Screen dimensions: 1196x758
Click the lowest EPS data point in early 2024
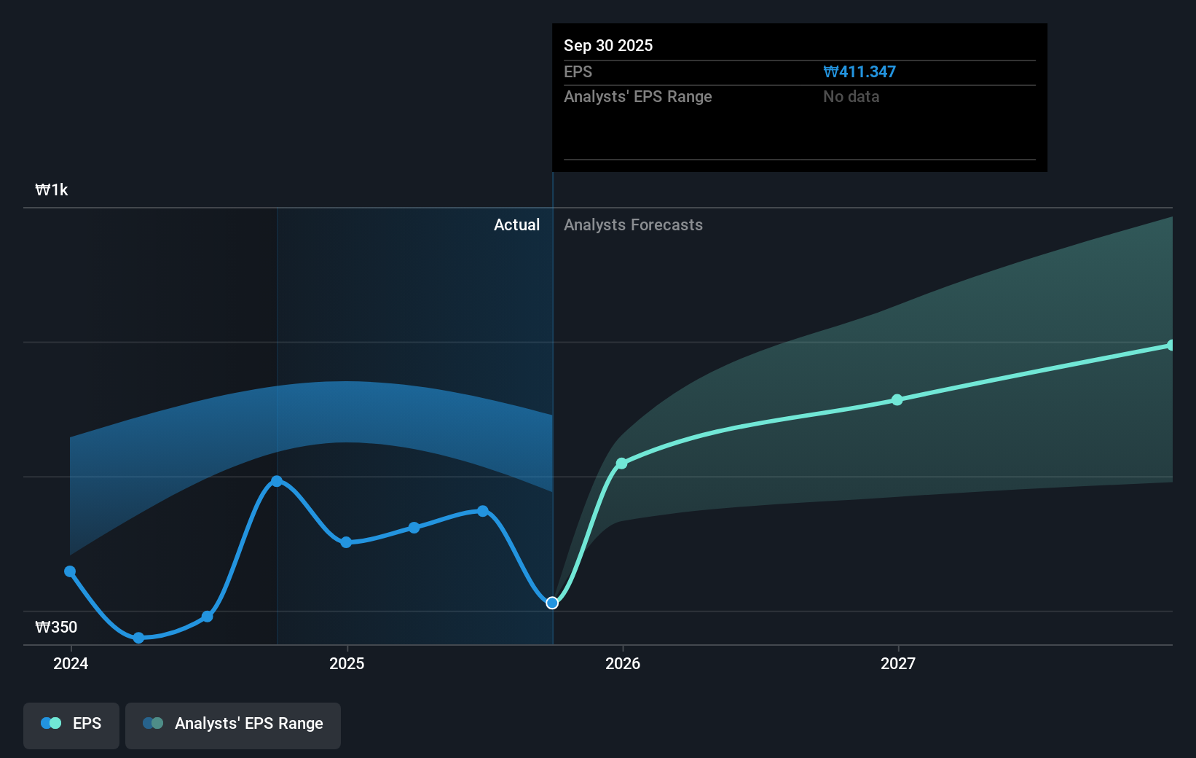point(138,638)
